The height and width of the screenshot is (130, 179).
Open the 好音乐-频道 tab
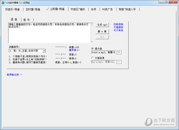(x=12, y=9)
